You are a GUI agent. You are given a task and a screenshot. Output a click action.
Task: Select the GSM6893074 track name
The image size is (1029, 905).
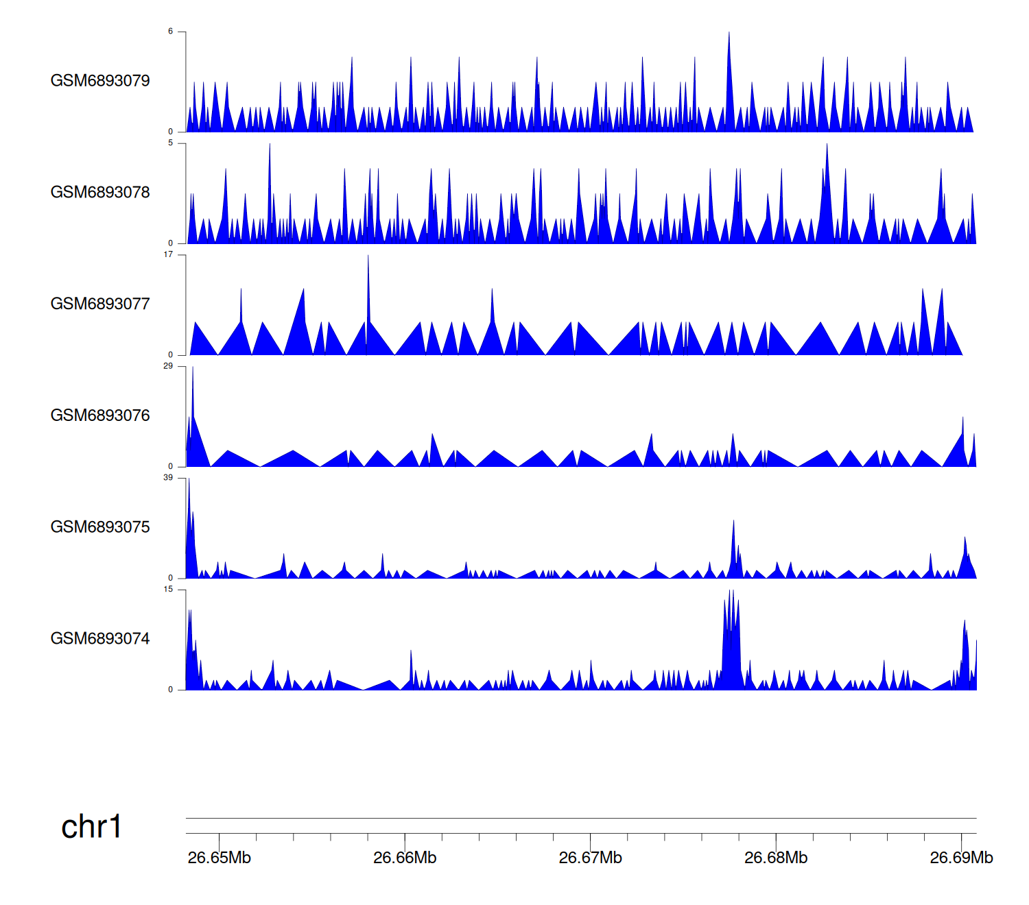100,639
